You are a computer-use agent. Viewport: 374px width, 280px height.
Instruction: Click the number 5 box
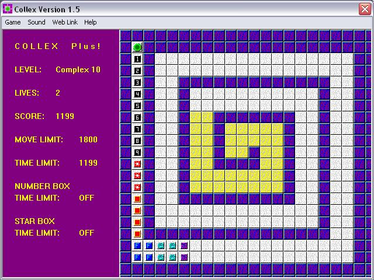137,106
